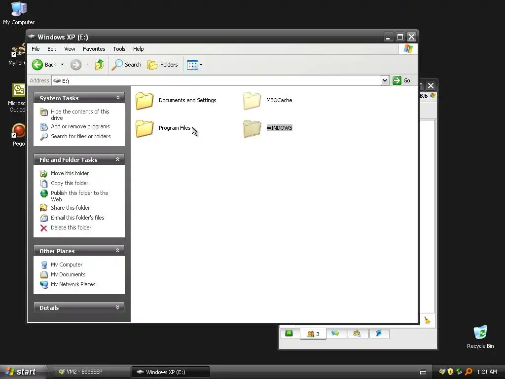Click Publish this folder to the Web
This screenshot has height=379, width=505.
pos(79,196)
